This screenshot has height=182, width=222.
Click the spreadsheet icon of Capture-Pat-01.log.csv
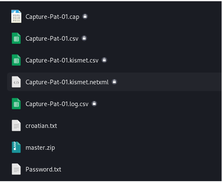16,104
